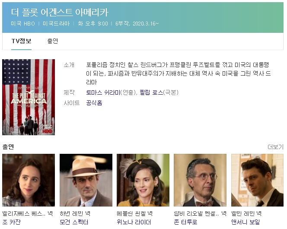The height and width of the screenshot is (229, 287).
Task: Click The Plot Against America poster image
Action: click(29, 97)
